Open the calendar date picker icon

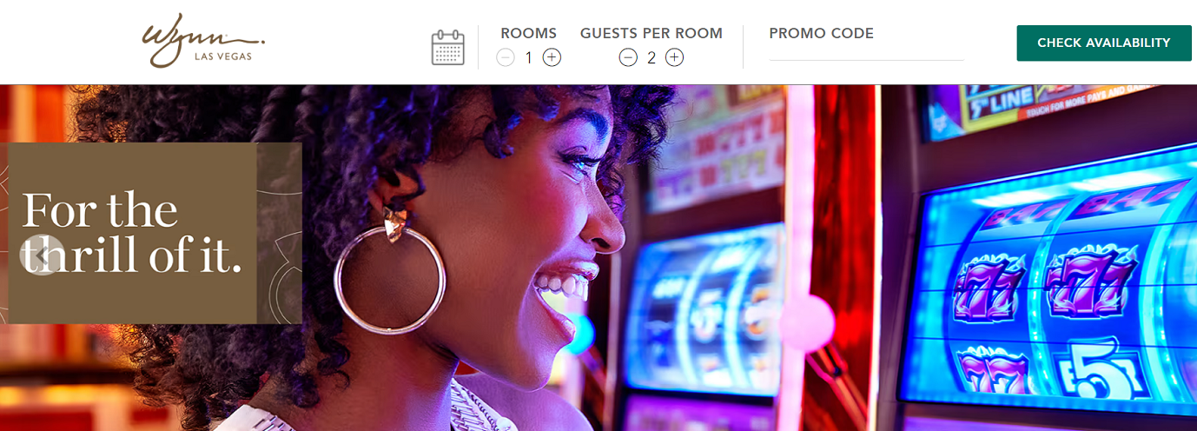448,48
